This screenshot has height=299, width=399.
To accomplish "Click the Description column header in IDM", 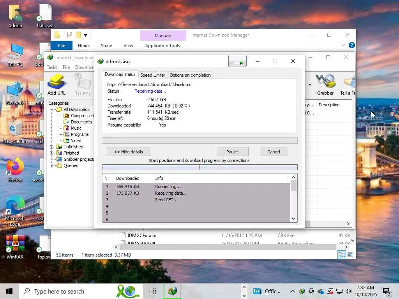I will pyautogui.click(x=329, y=105).
